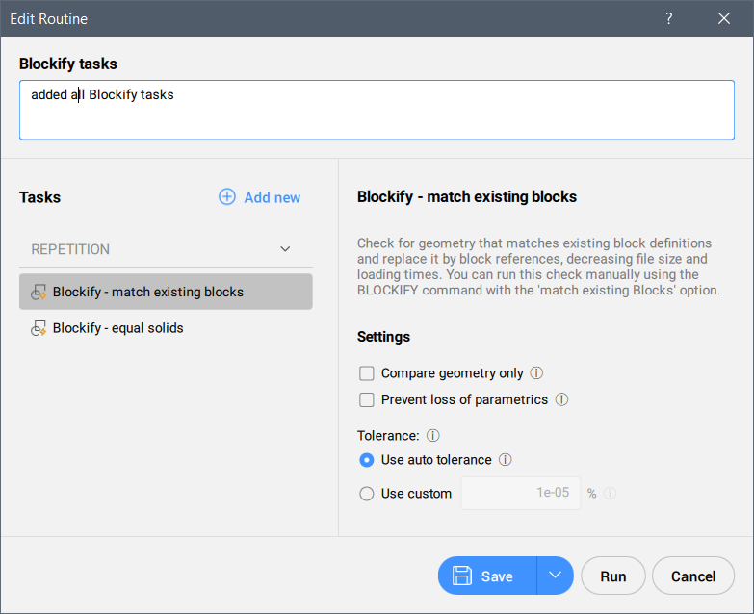Click the Cancel button
754x614 pixels.
[693, 576]
